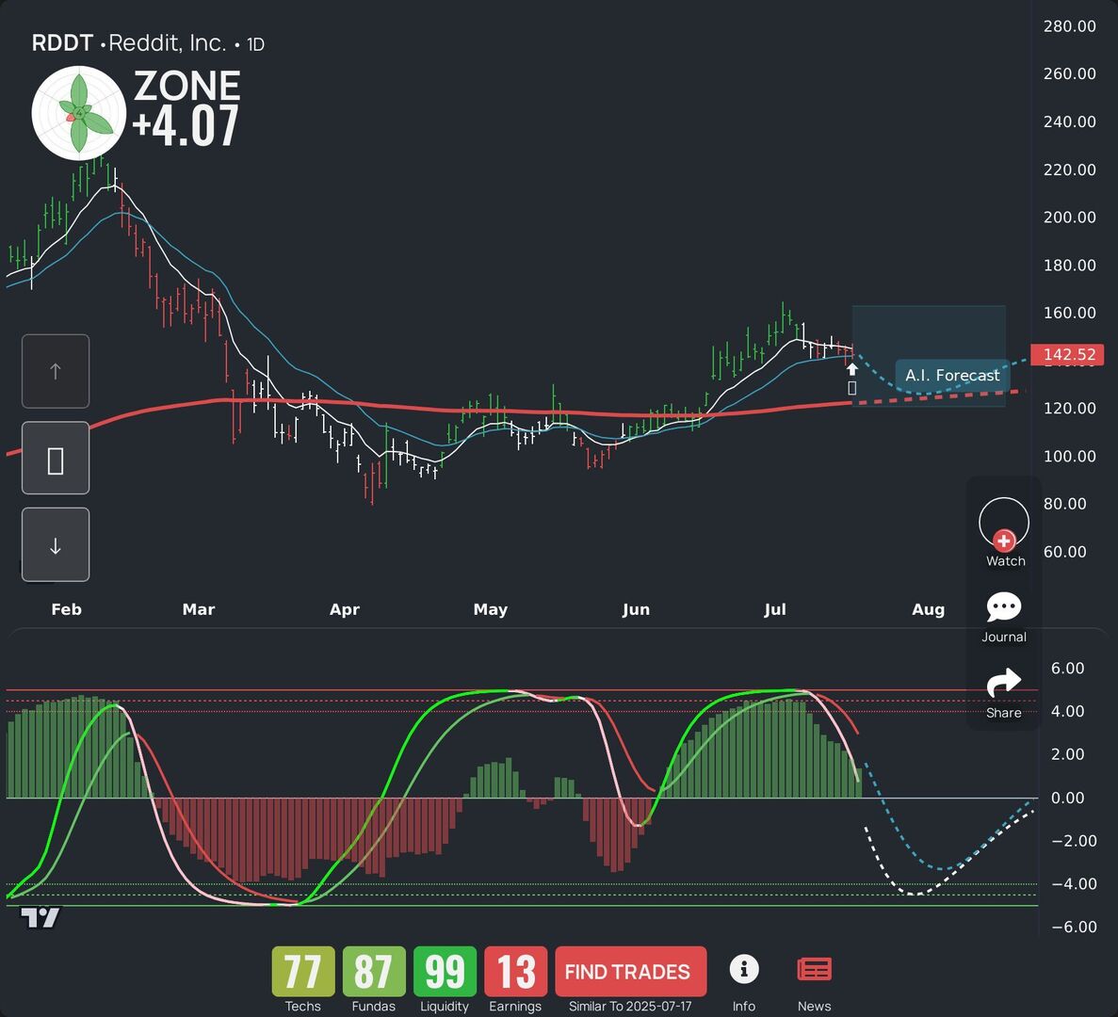Open the Earnings score 13
This screenshot has width=1118, height=1017.
pos(515,972)
